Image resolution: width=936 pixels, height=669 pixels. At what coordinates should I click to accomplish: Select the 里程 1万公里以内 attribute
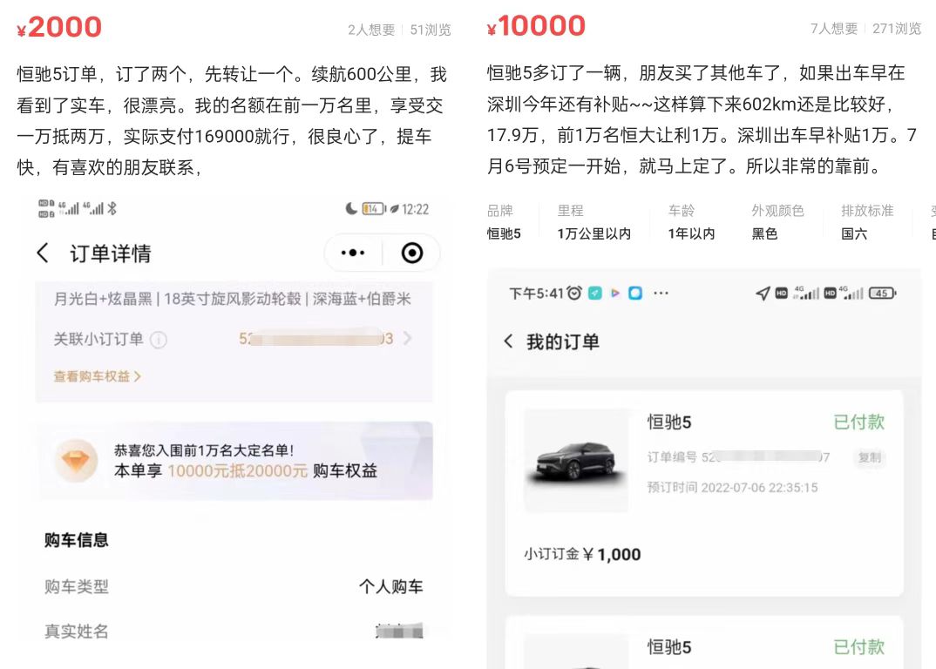[x=594, y=222]
